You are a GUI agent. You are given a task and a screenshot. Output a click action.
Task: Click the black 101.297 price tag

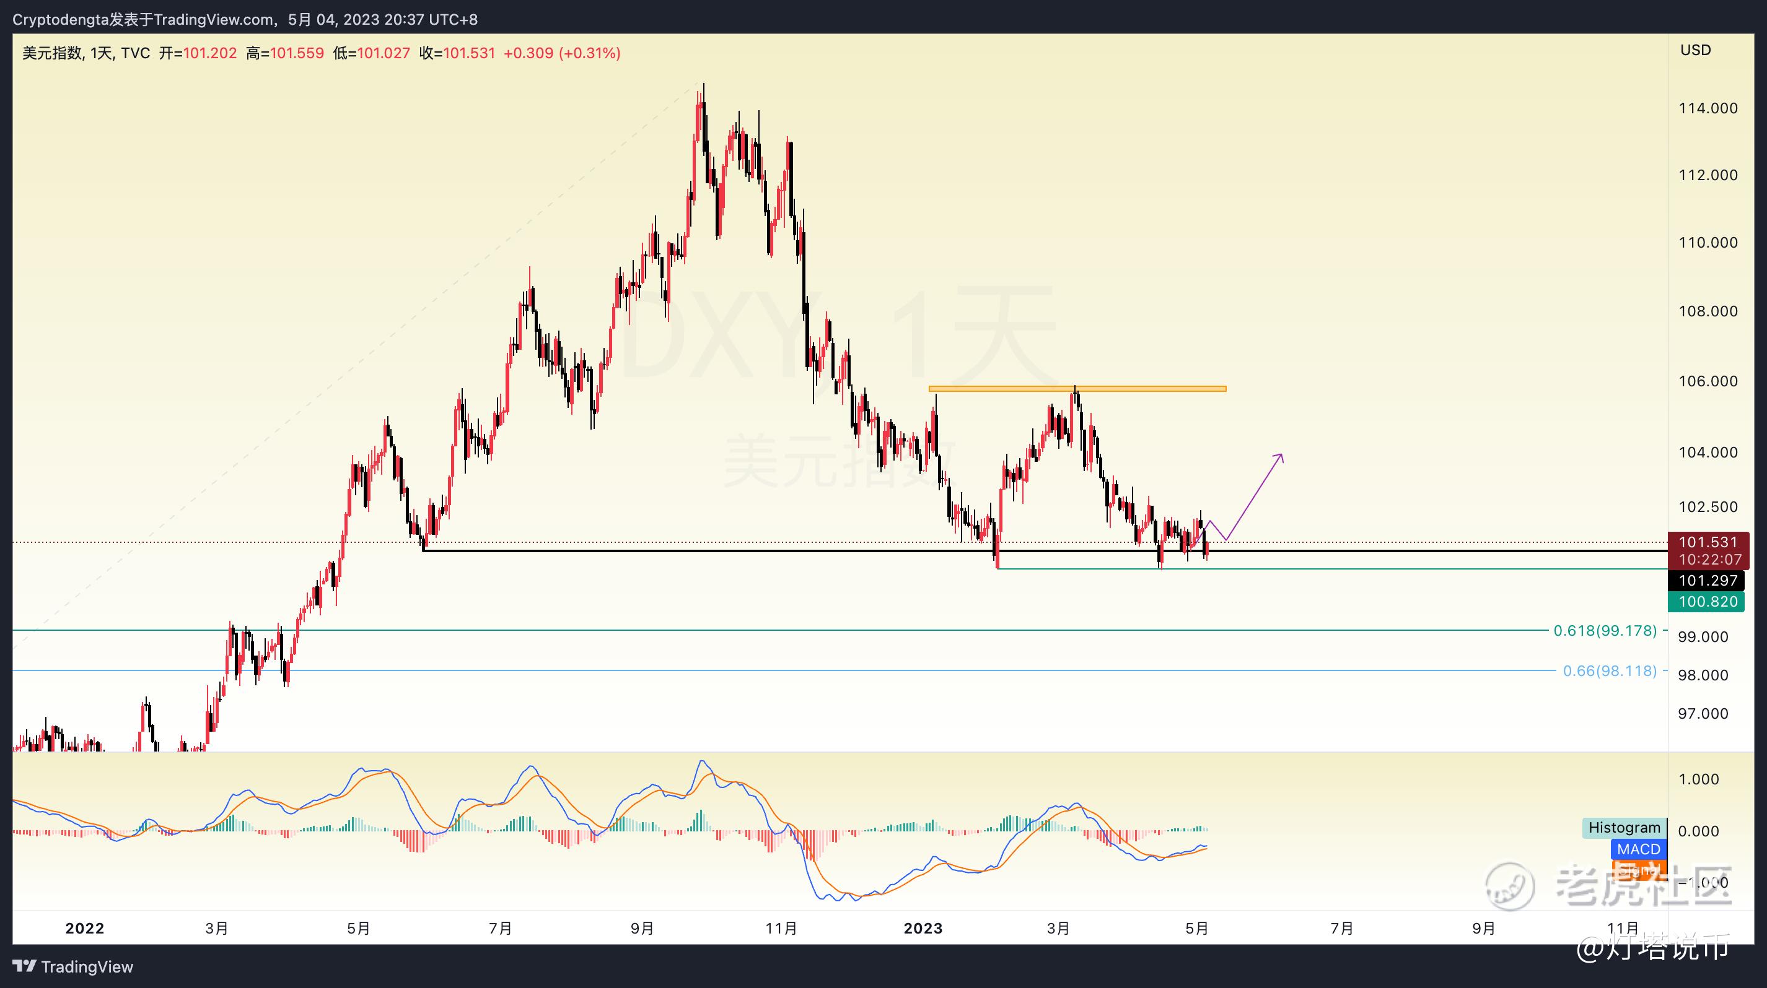click(1708, 581)
